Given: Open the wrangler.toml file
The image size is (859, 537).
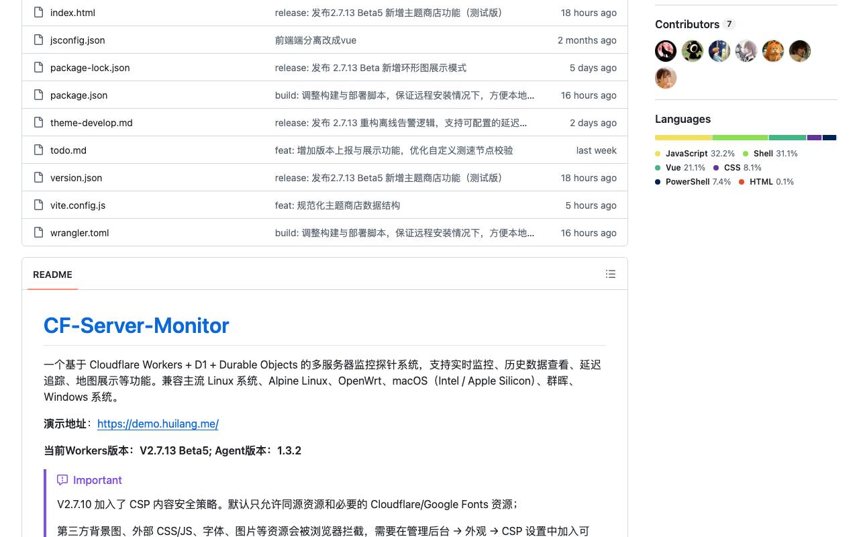Looking at the screenshot, I should click(x=79, y=233).
